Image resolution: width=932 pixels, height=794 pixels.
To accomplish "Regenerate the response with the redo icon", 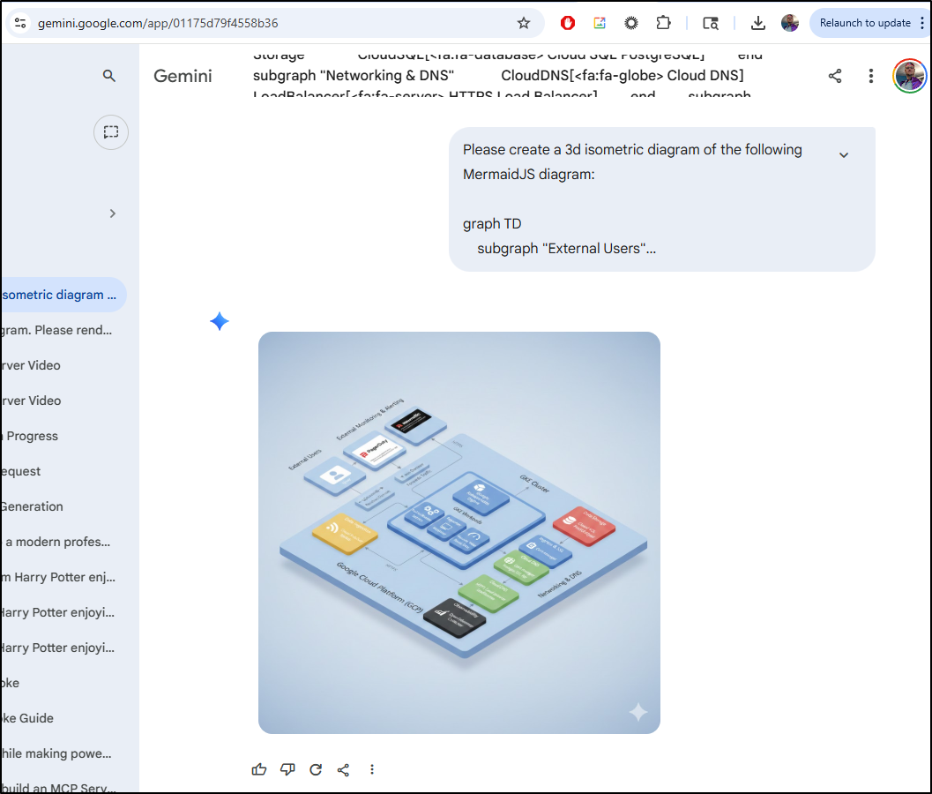I will point(316,769).
